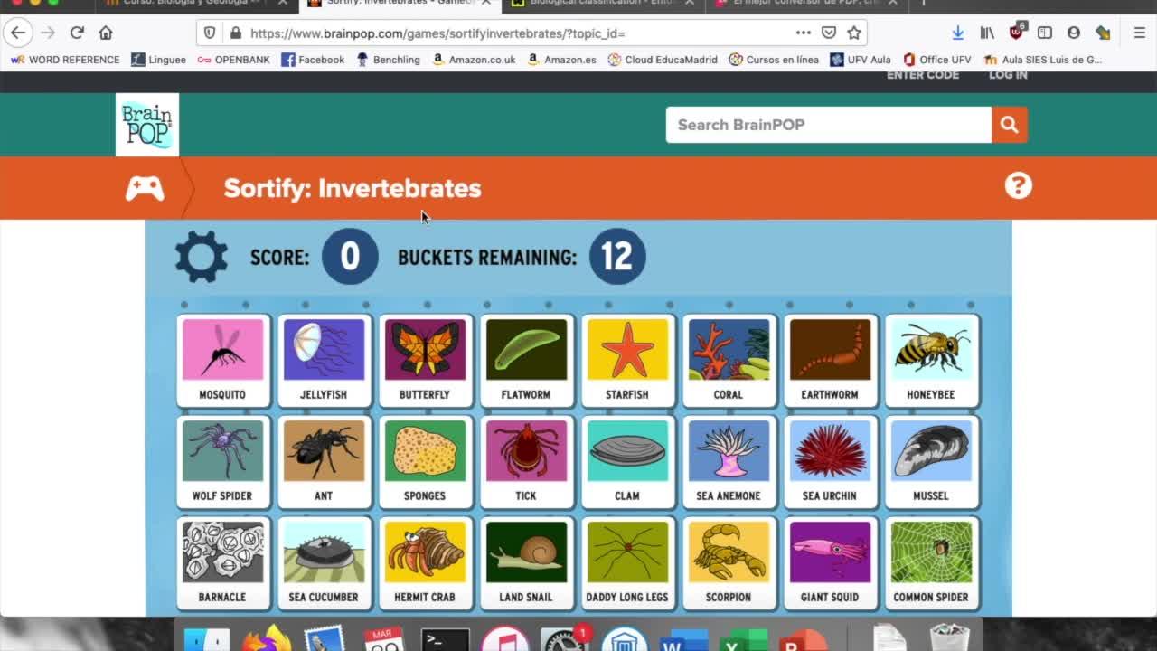This screenshot has width=1157, height=651.
Task: Click the game controller icon
Action: tap(145, 188)
